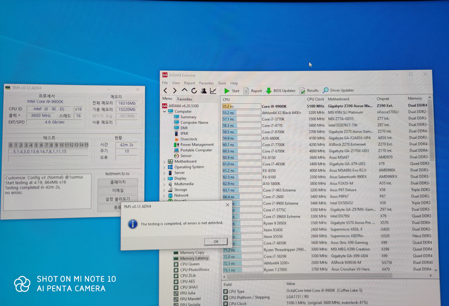The image size is (449, 306).
Task: Open the File menu in AIDA64
Action: pyautogui.click(x=165, y=83)
